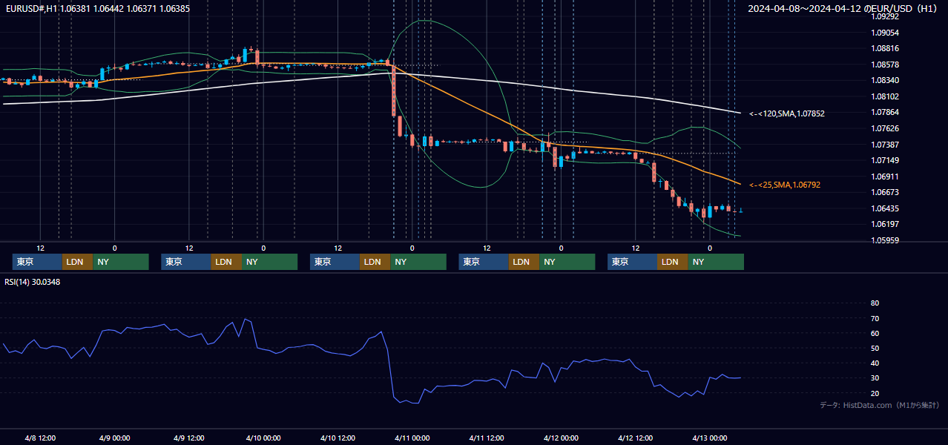Select the 4/9 00:00 time label
This screenshot has height=445, width=948.
click(115, 438)
